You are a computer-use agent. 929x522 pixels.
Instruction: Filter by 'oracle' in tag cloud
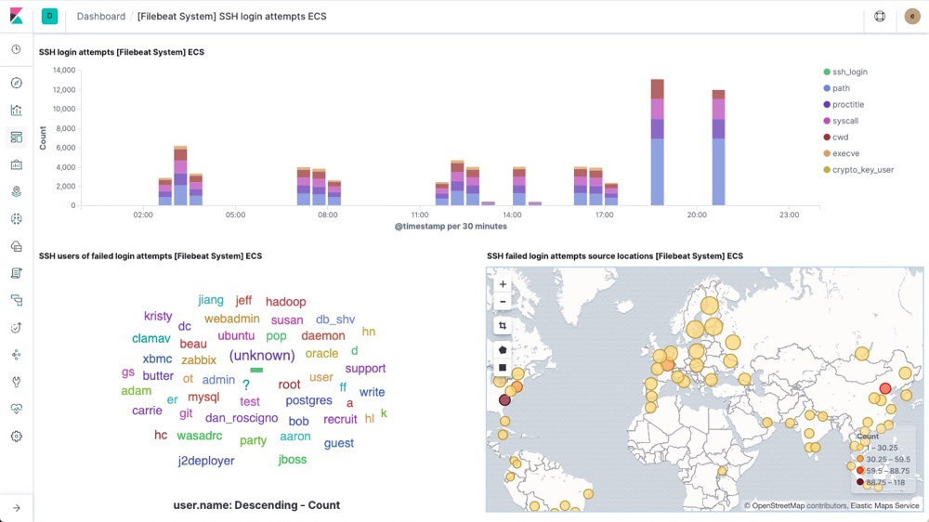click(321, 353)
